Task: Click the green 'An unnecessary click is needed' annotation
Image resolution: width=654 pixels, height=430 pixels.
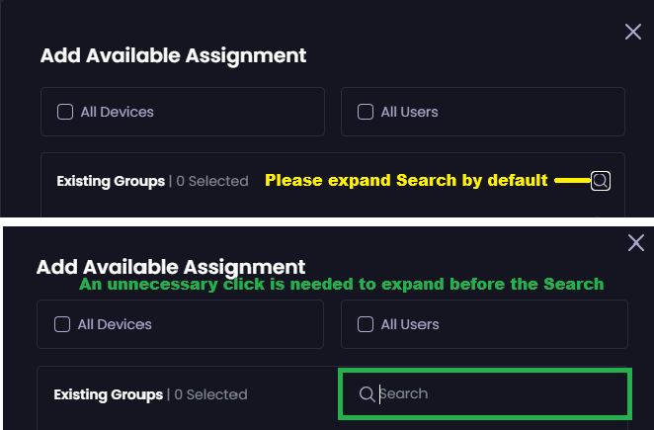Action: point(341,285)
